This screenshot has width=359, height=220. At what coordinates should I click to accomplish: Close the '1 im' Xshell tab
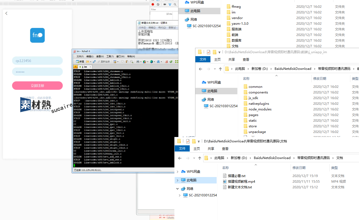[90, 67]
